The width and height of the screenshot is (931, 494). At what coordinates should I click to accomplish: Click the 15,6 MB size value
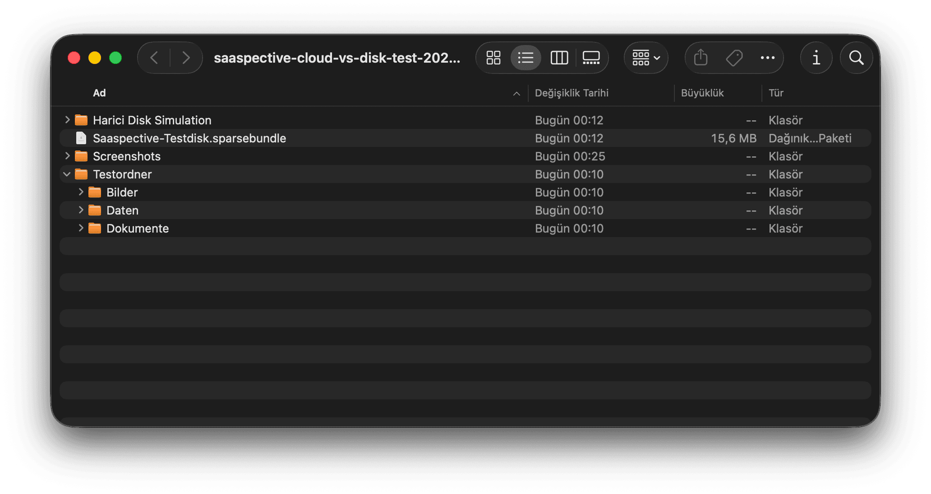coord(733,138)
